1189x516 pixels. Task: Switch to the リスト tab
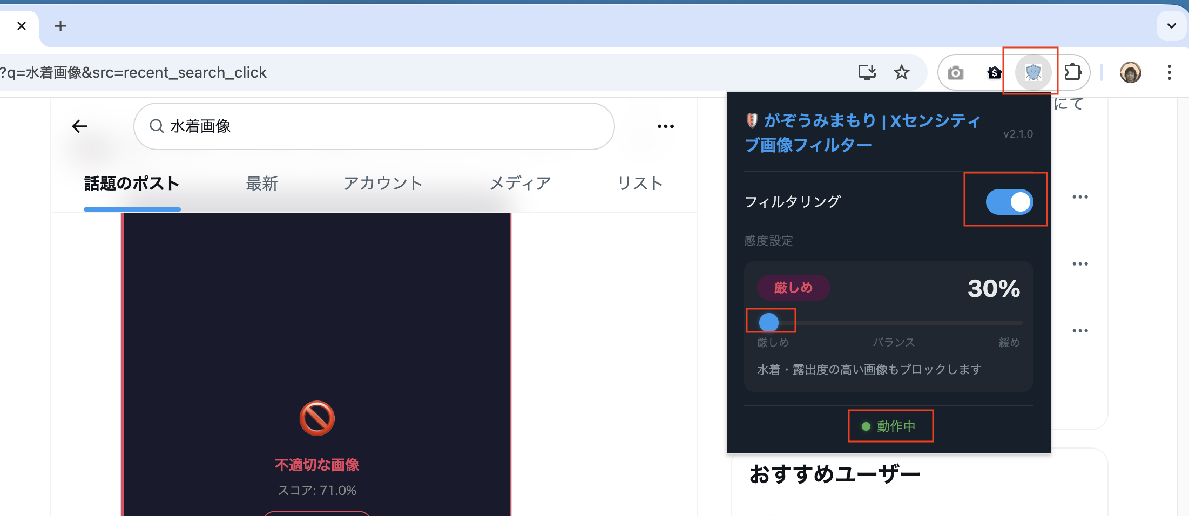coord(640,184)
